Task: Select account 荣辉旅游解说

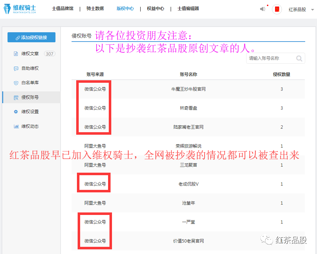Action: point(189,146)
